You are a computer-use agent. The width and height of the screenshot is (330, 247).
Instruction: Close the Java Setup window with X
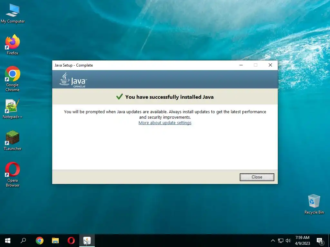(270, 65)
